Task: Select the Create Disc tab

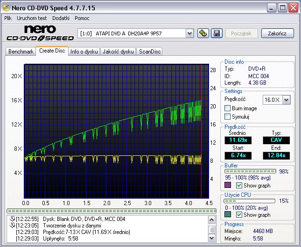Action: coord(52,51)
